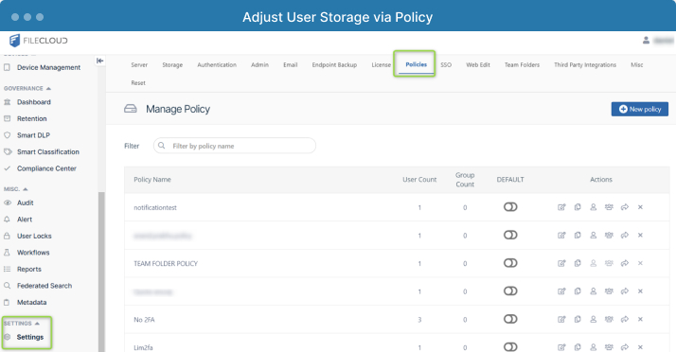
Task: Share icon in TEAM FOLDER POLICY row
Action: coord(624,263)
